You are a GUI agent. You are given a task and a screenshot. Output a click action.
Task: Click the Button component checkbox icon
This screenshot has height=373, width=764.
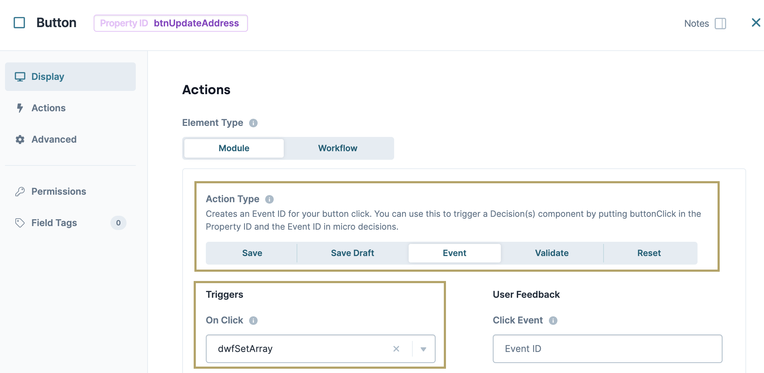click(19, 23)
